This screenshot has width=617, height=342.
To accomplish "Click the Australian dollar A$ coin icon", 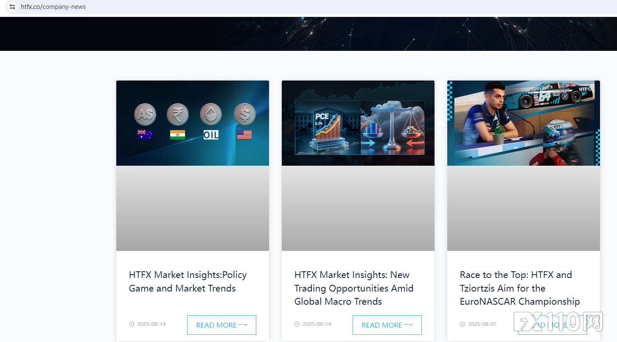I will [145, 114].
